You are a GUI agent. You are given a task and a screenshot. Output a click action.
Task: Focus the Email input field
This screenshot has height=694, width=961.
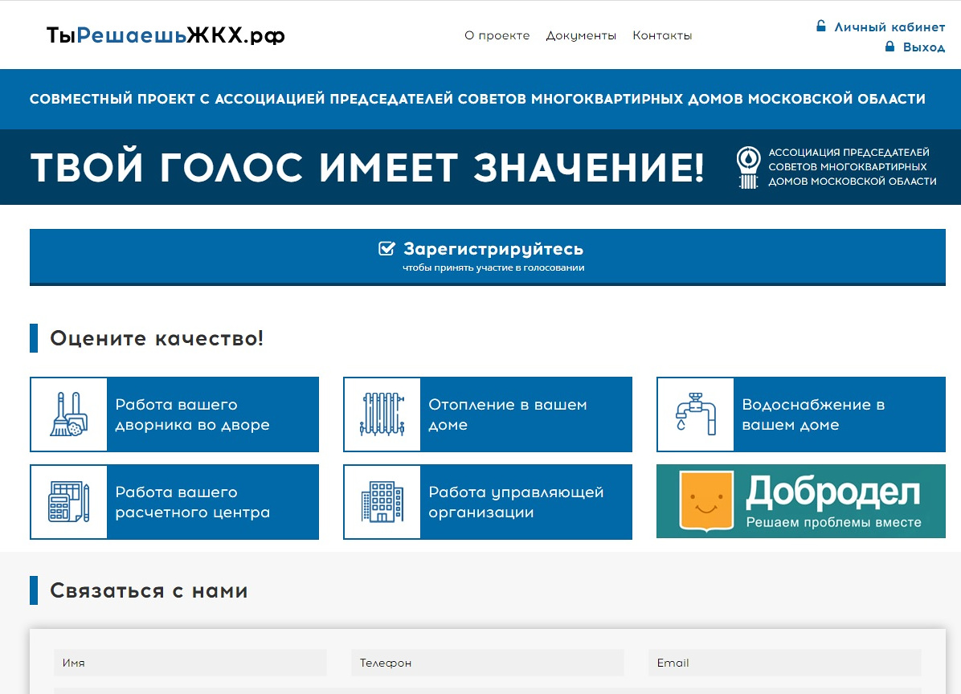click(x=784, y=663)
